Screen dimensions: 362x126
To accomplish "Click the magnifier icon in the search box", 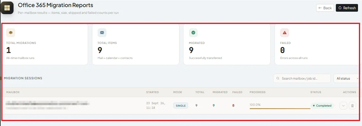I will (278, 79).
